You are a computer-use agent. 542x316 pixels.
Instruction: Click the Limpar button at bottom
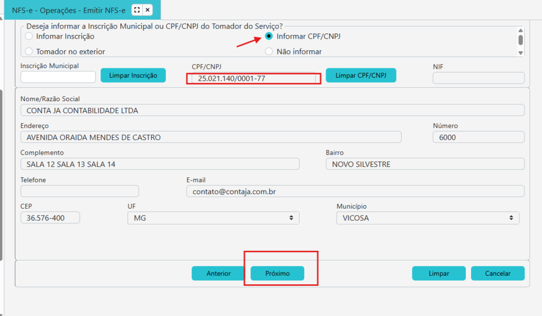click(x=439, y=273)
